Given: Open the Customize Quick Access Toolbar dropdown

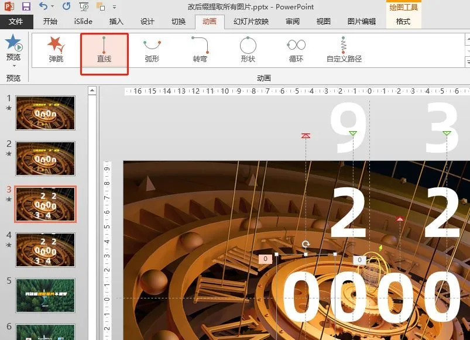Looking at the screenshot, I should pyautogui.click(x=114, y=7).
